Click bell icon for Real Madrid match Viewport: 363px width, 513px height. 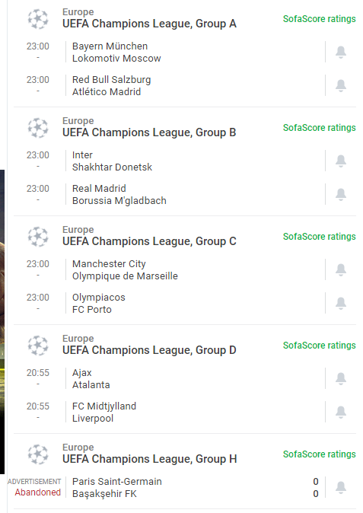coord(341,194)
